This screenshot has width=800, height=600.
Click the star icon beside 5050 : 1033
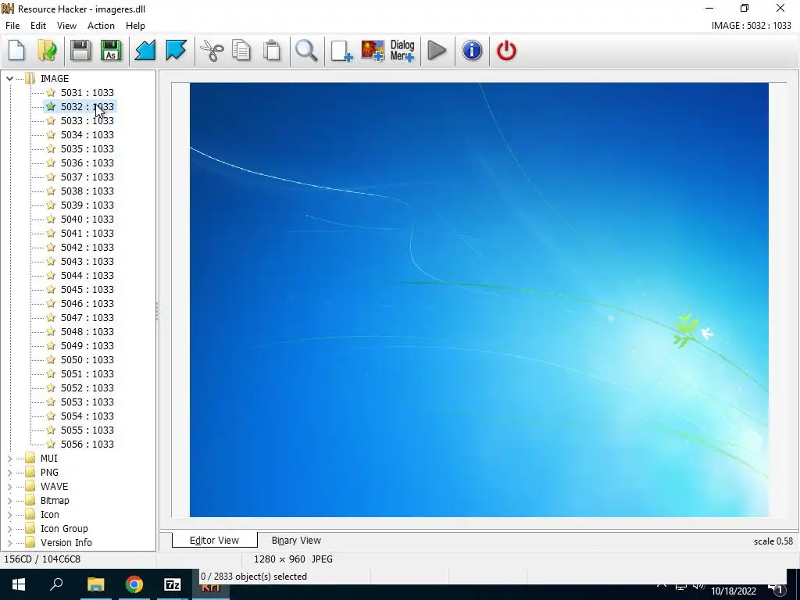coord(51,359)
